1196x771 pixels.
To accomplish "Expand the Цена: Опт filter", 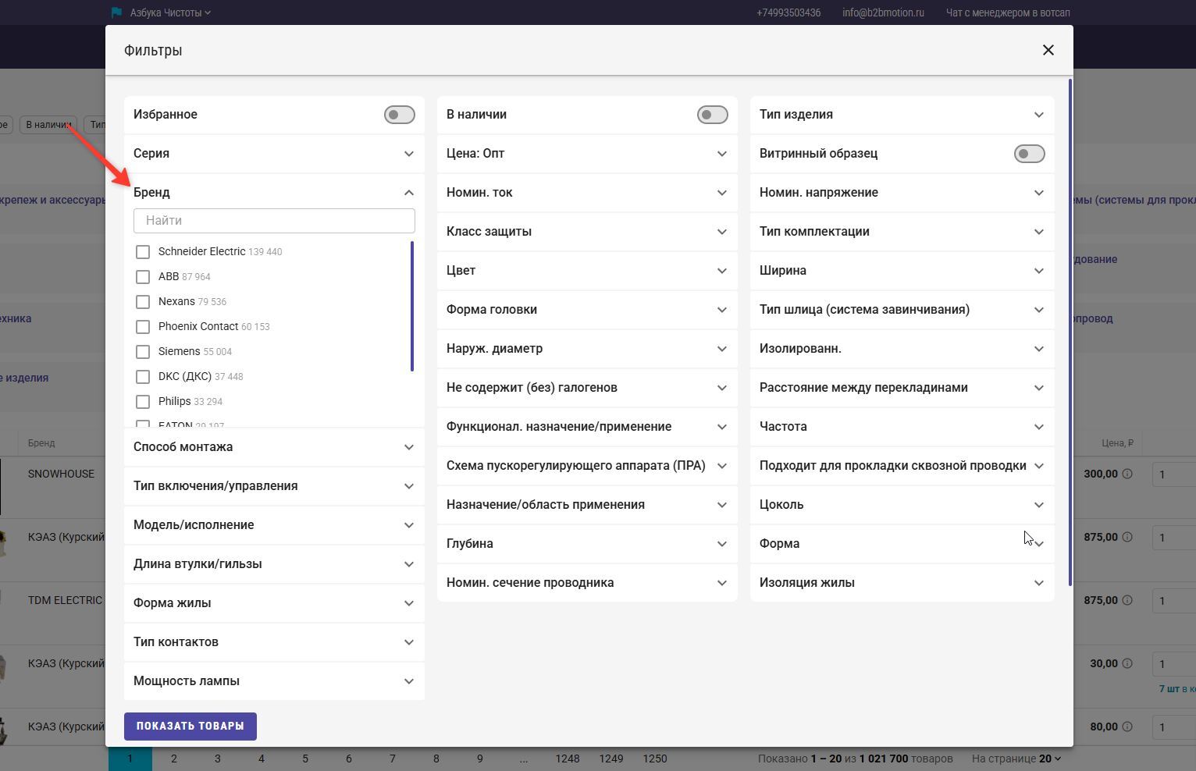I will [721, 154].
